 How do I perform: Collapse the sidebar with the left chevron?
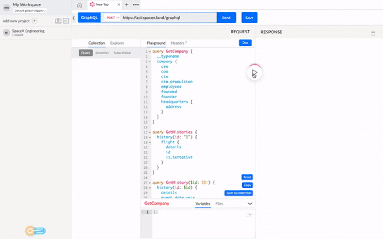click(74, 18)
